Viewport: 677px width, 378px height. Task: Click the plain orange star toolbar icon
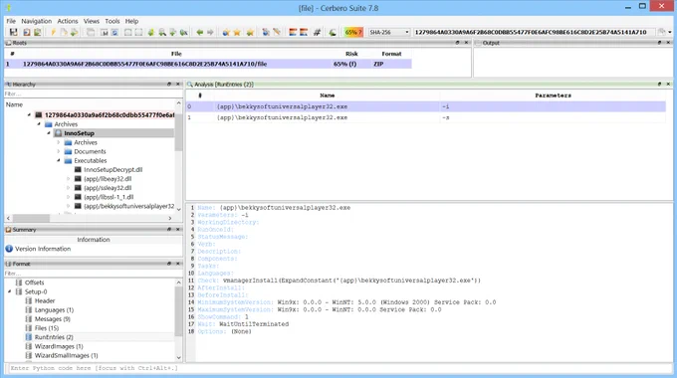click(237, 33)
